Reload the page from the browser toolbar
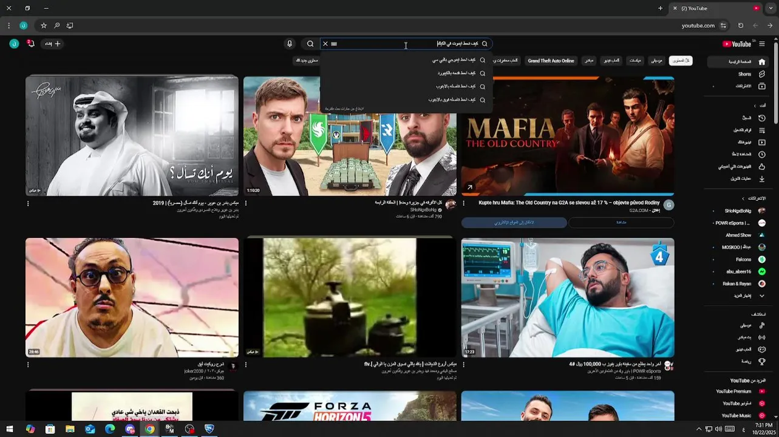The image size is (779, 437). tap(741, 25)
